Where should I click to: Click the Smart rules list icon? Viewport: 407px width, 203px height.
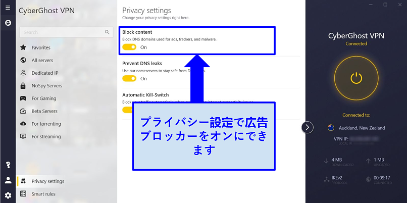pyautogui.click(x=23, y=194)
